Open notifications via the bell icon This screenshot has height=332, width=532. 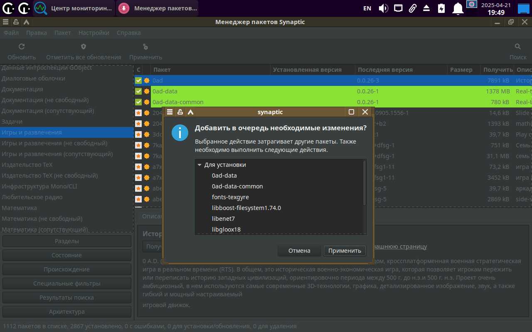458,8
